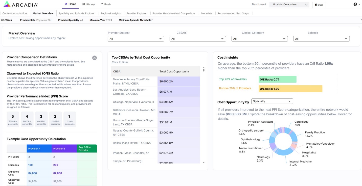
Task: Click the green Top 20% O/E Ratio bar
Action: tap(277, 79)
